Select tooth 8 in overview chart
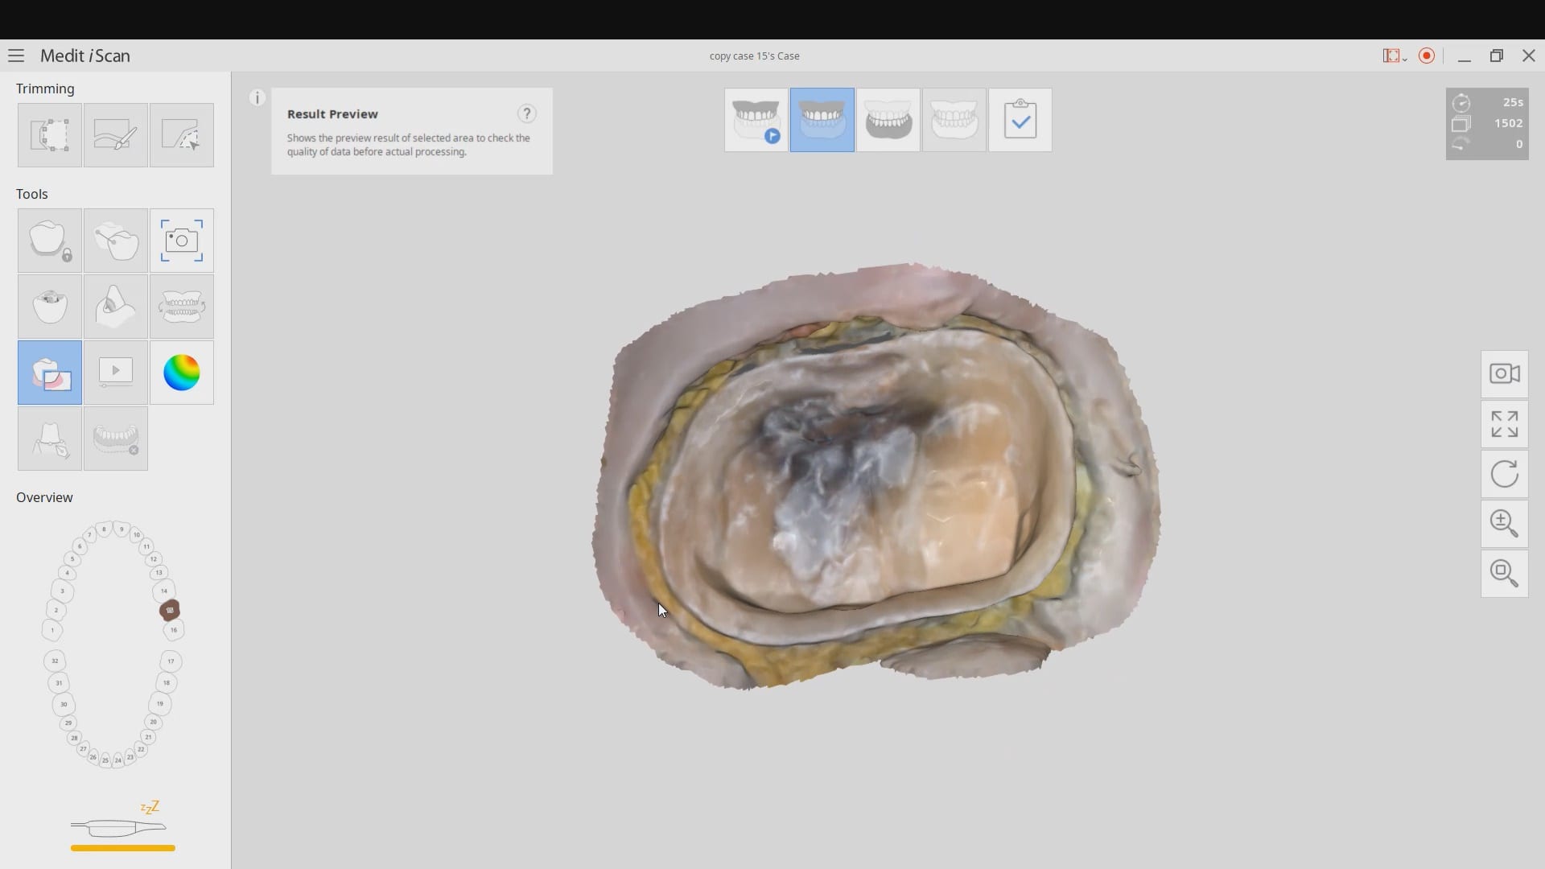The width and height of the screenshot is (1545, 869). point(104,529)
